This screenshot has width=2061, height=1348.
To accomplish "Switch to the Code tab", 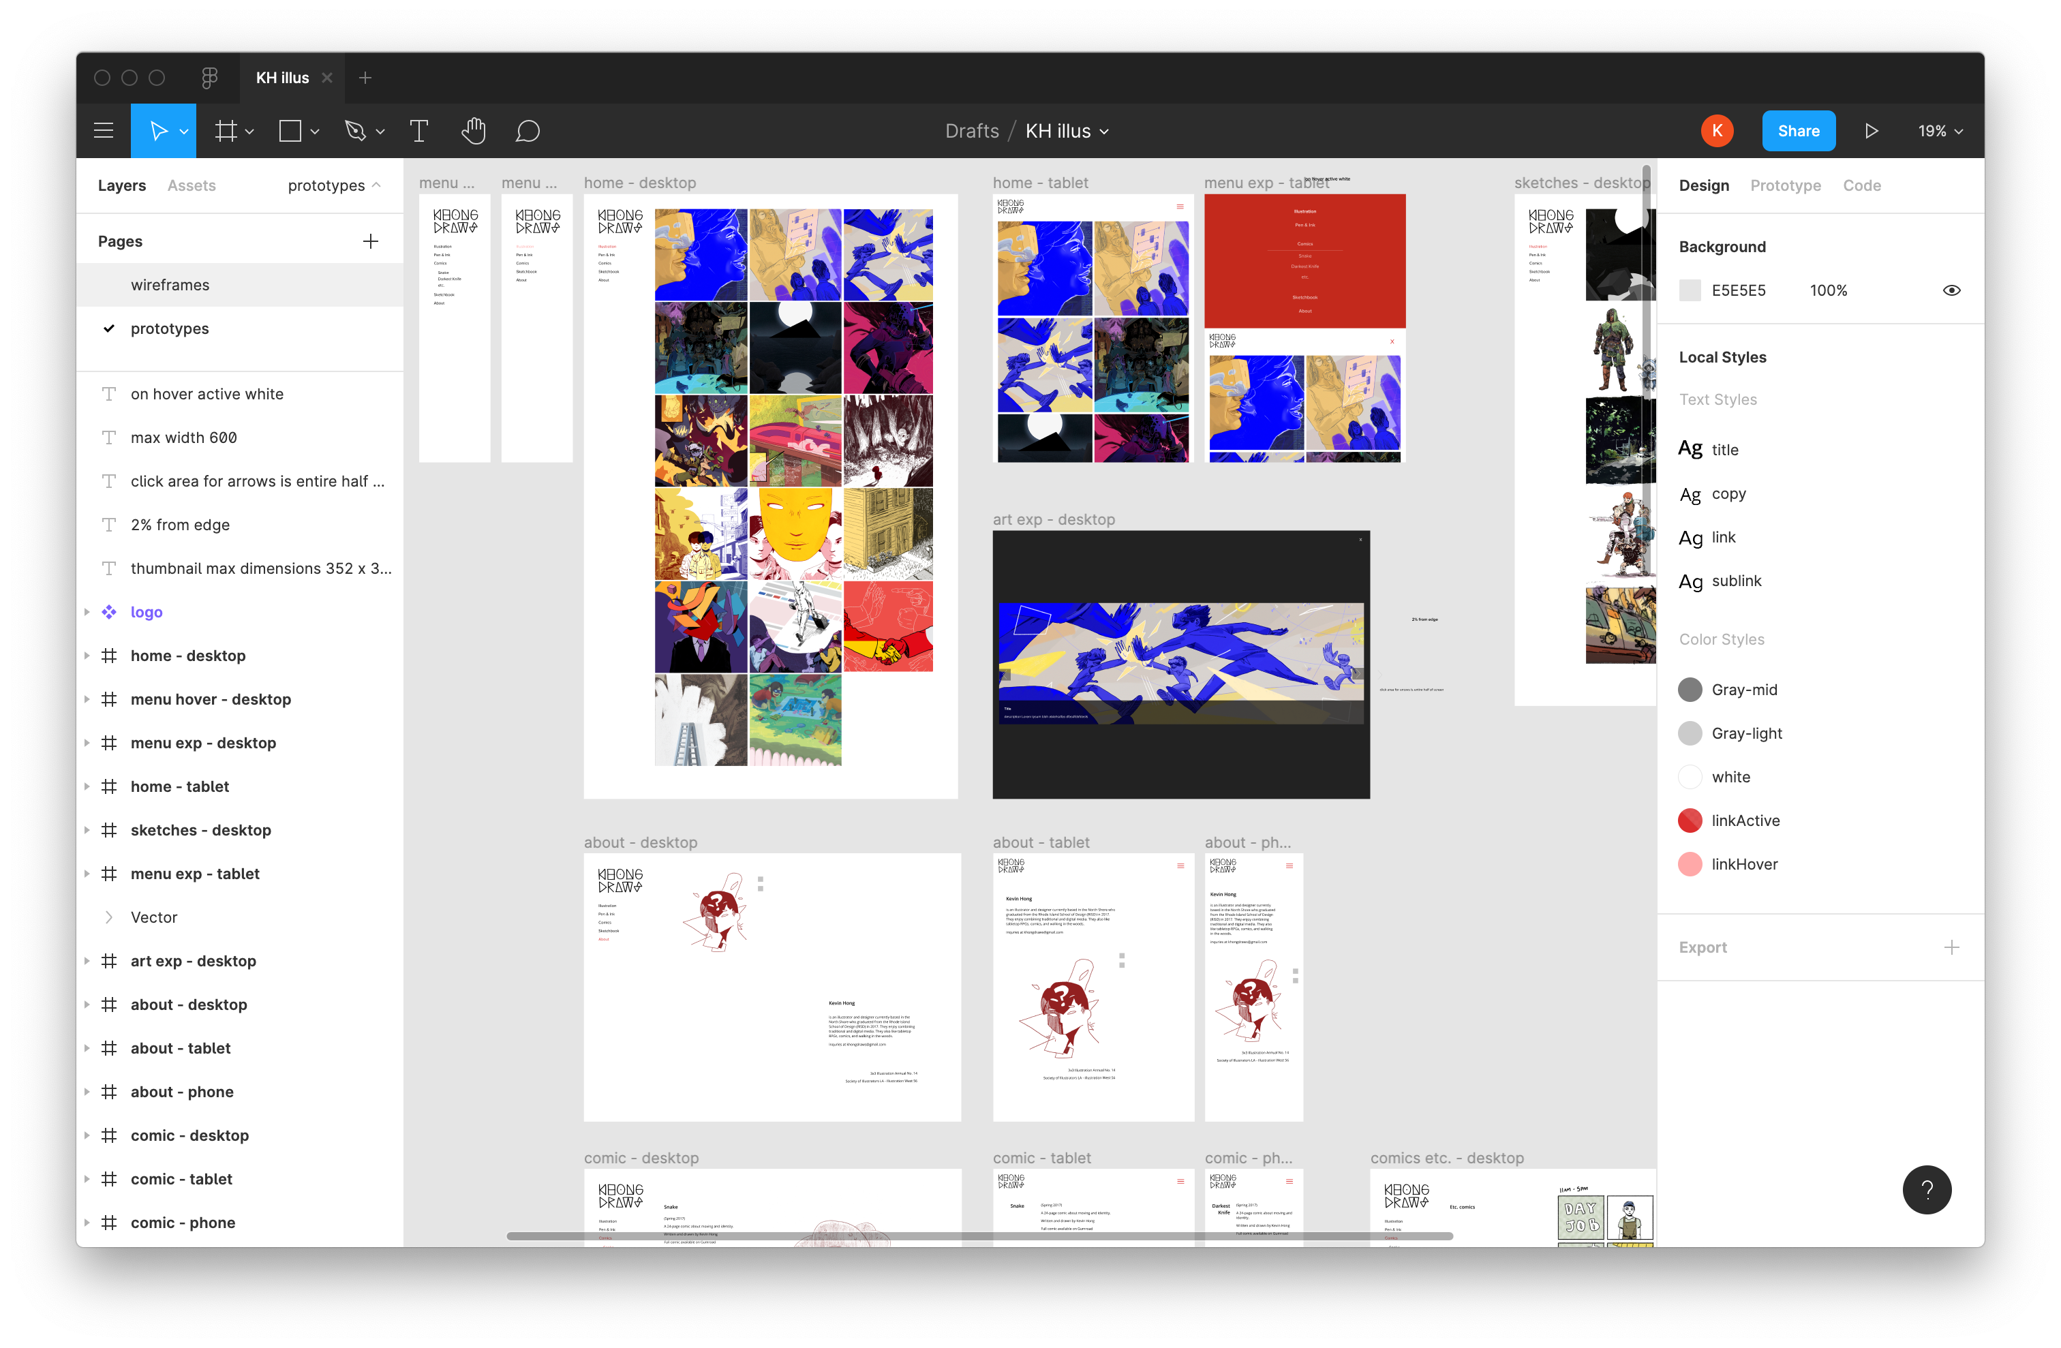I will coord(1861,185).
